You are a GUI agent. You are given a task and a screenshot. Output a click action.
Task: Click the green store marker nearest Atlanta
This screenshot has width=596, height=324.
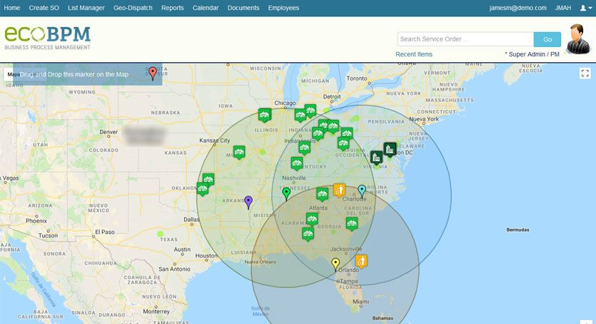click(323, 194)
